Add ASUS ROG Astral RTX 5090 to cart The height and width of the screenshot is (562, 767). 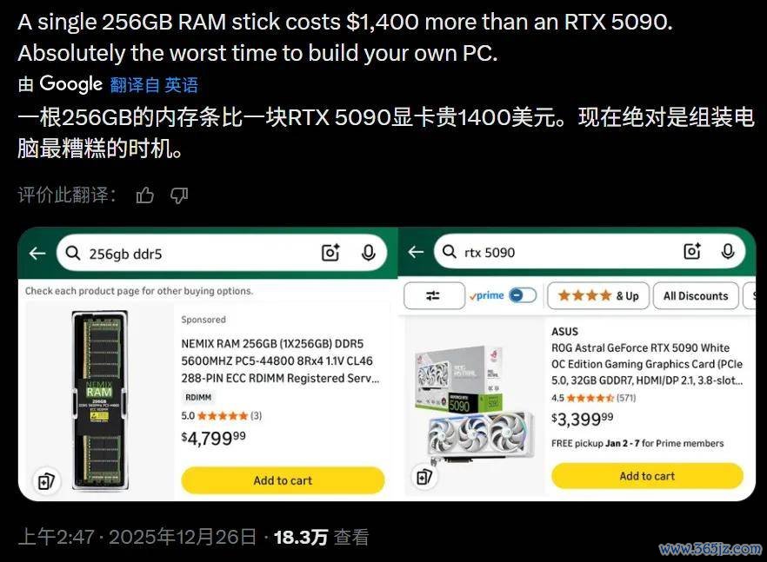click(647, 476)
